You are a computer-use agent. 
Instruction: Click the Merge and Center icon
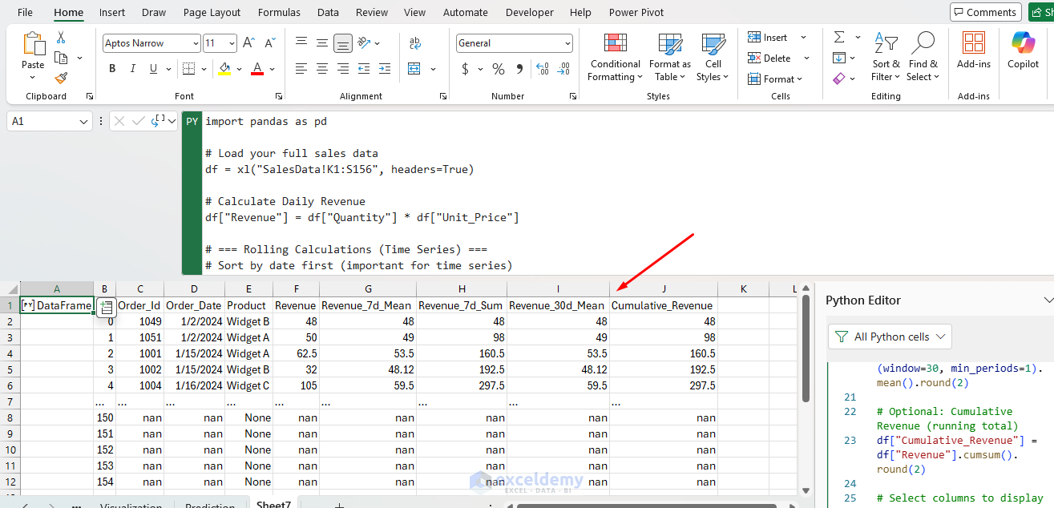point(414,69)
